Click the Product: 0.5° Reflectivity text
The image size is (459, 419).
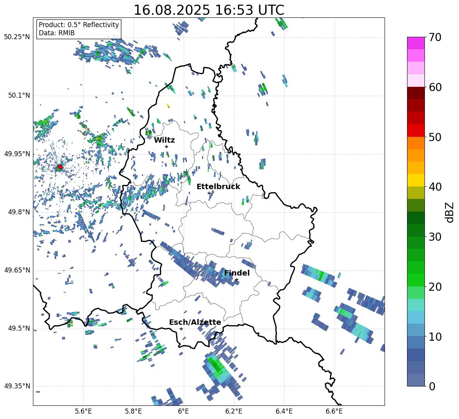click(x=79, y=24)
